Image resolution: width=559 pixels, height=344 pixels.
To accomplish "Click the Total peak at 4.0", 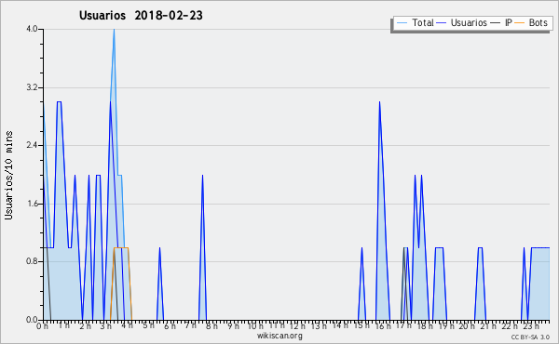I will tap(114, 30).
